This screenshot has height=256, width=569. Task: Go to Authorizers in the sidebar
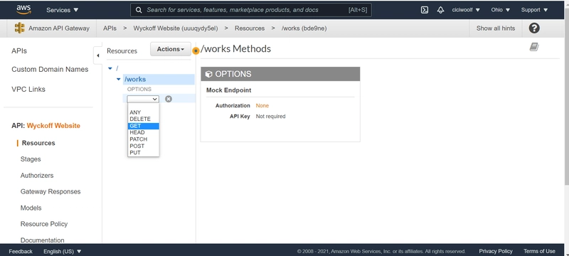[37, 176]
